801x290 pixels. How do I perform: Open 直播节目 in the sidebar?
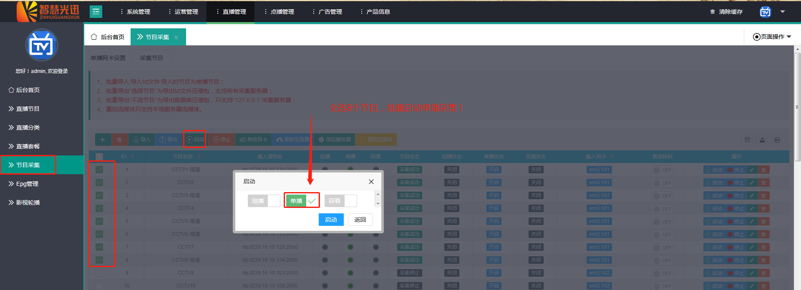coord(42,109)
